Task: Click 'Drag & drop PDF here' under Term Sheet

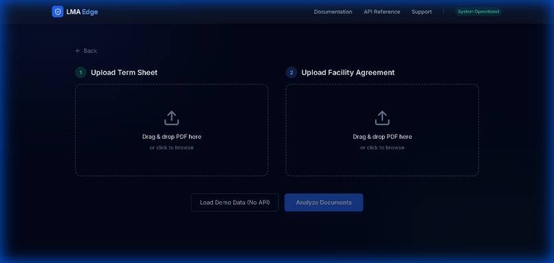Action: 172,137
